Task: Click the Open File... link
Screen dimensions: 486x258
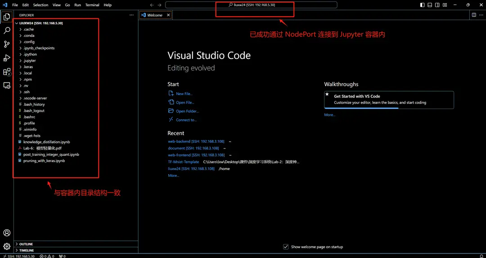Action: tap(185, 102)
